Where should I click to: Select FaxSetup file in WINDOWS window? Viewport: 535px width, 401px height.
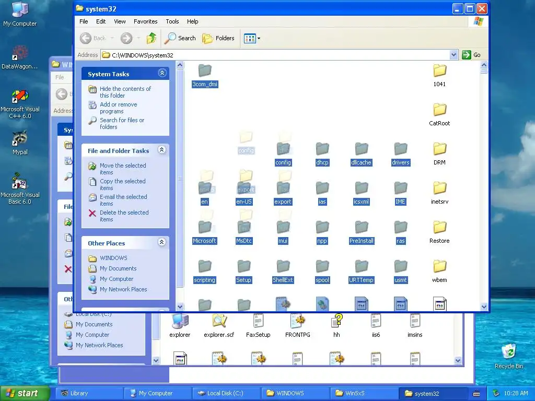point(258,326)
